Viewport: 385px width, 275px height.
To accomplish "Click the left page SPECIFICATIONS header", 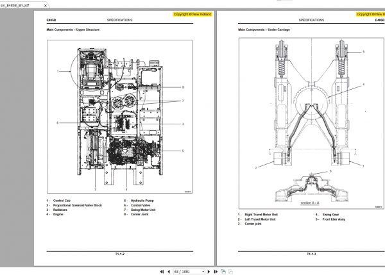I will coord(119,20).
